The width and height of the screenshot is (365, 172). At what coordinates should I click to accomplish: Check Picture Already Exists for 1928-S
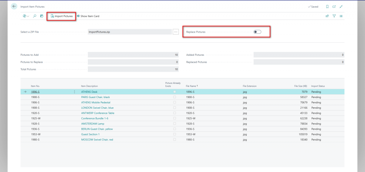175,124
